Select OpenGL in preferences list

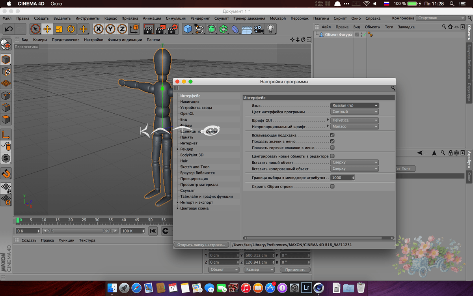tap(187, 114)
